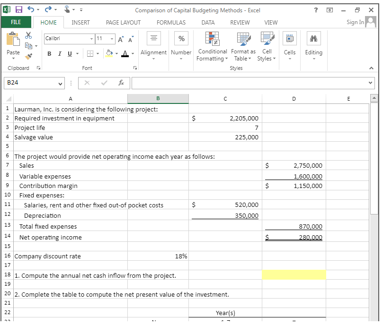Click the Cut scissors icon
Image resolution: width=383 pixels, height=325 pixels.
28,35
